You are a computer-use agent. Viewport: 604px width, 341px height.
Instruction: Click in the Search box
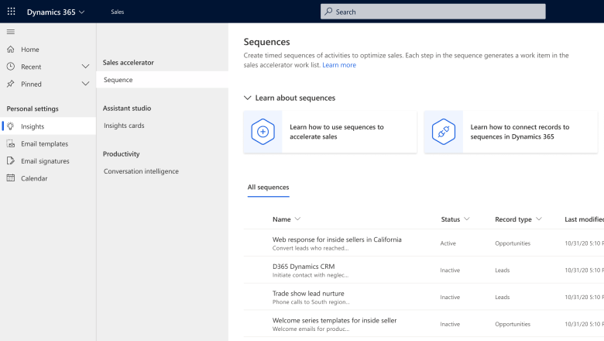(x=433, y=12)
